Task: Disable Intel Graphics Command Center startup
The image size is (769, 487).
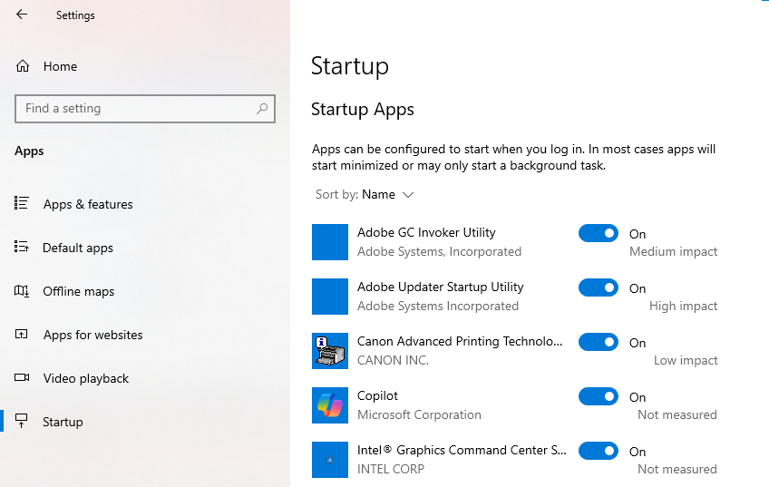Action: coord(598,452)
